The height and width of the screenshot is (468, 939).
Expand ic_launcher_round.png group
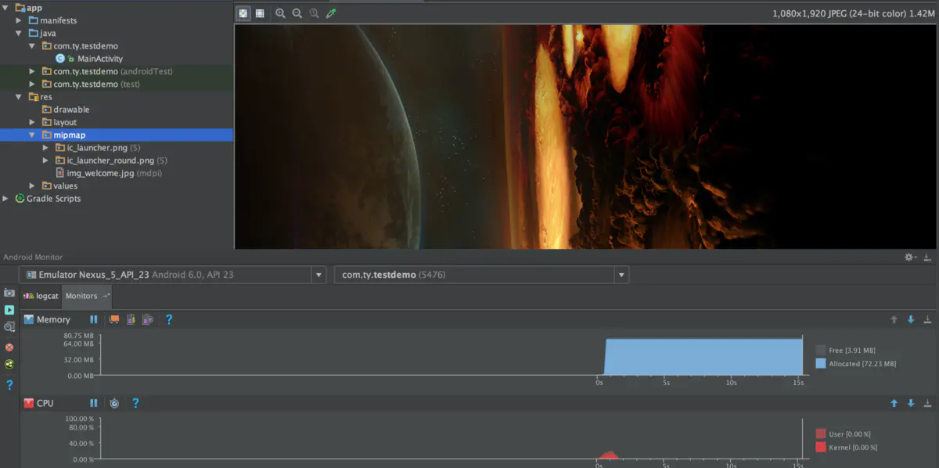point(45,160)
